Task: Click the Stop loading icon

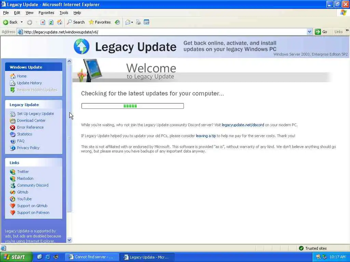Action: [43, 22]
